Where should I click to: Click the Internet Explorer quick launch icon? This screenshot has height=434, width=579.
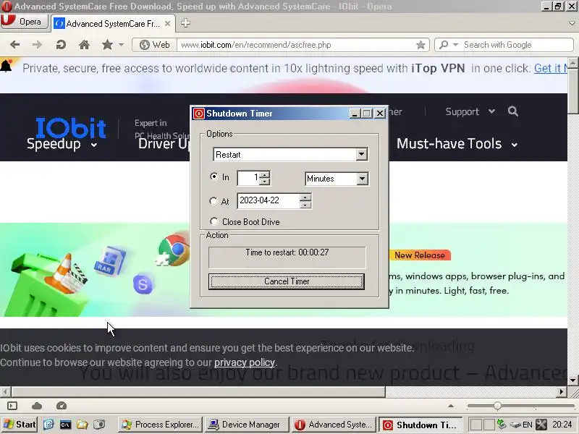[48, 425]
